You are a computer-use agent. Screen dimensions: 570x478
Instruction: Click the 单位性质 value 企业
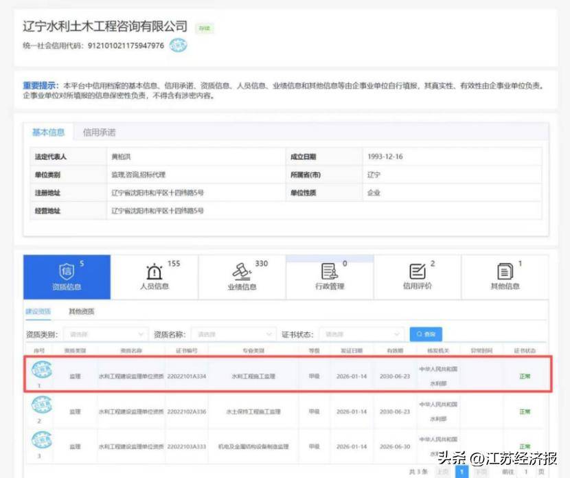pyautogui.click(x=374, y=193)
